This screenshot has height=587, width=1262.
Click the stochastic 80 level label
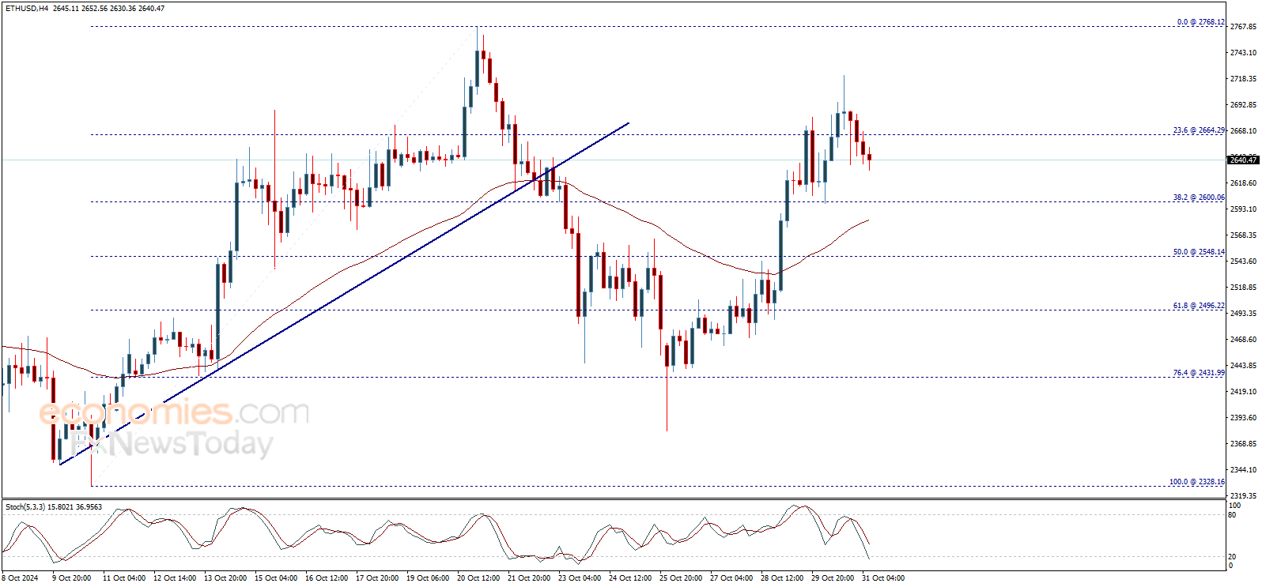1232,515
